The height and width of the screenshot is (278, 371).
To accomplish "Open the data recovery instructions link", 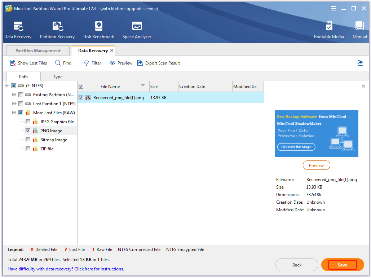I will [66, 269].
